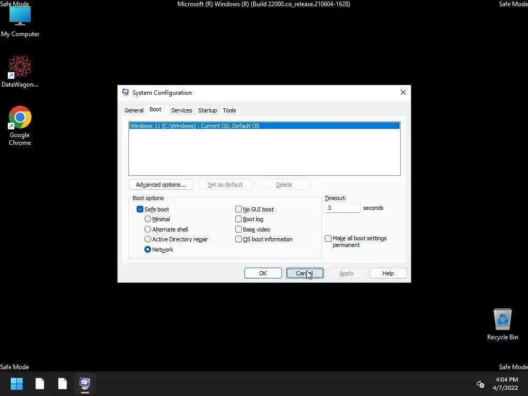The height and width of the screenshot is (396, 528).
Task: Click the Delete button
Action: (x=284, y=185)
